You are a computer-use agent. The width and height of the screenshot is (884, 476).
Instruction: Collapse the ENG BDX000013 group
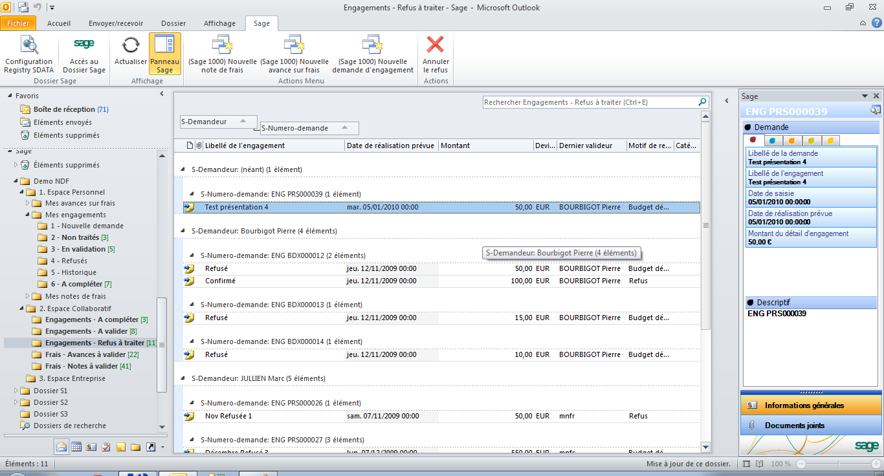pyautogui.click(x=192, y=305)
